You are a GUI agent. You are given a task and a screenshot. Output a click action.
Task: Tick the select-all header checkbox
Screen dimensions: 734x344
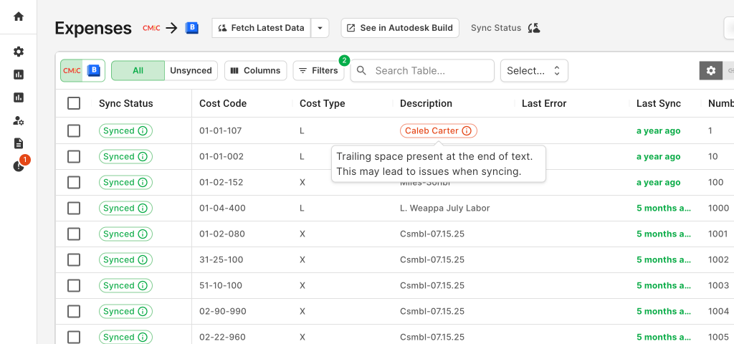[74, 104]
